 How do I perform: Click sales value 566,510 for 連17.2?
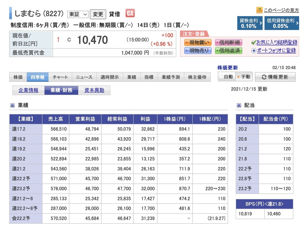[58, 129]
